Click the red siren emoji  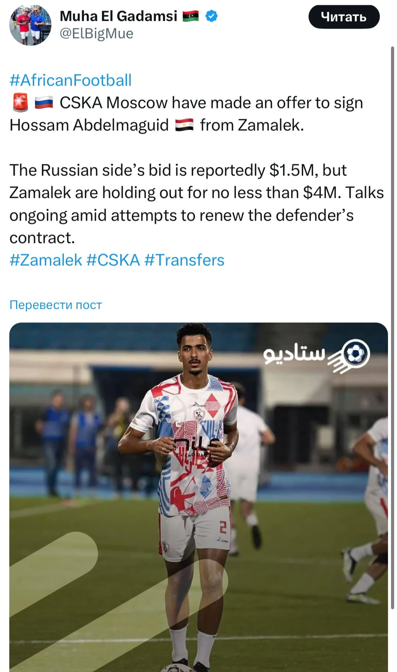(x=20, y=103)
